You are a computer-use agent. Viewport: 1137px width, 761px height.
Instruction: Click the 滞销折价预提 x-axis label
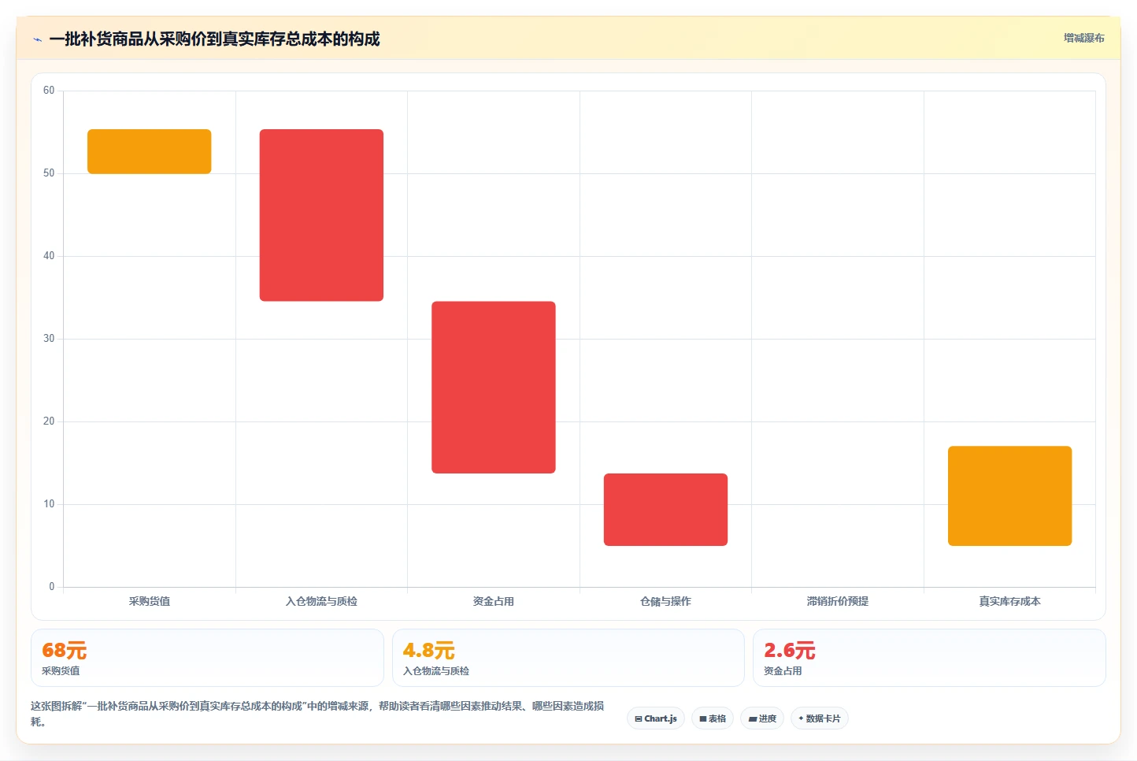pyautogui.click(x=838, y=601)
